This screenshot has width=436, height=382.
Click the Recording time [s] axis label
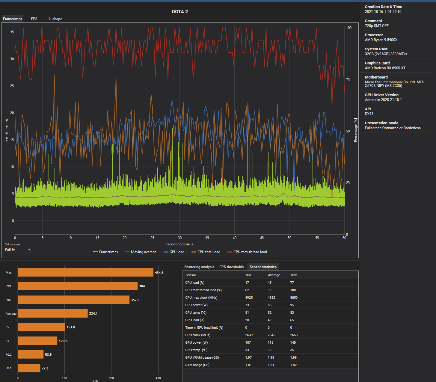coord(180,244)
